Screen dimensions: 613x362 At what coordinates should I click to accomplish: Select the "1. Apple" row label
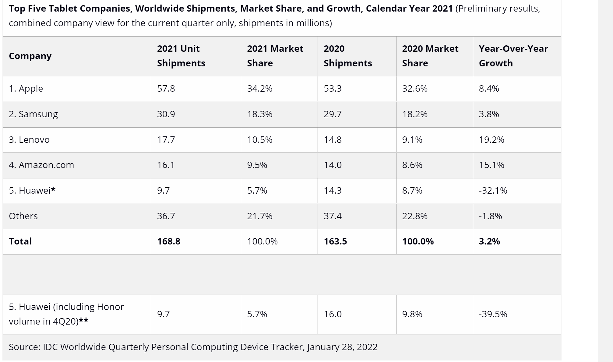point(26,89)
